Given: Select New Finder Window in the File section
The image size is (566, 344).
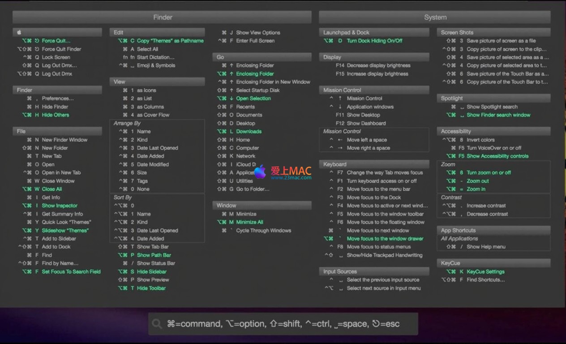Looking at the screenshot, I should click(64, 140).
